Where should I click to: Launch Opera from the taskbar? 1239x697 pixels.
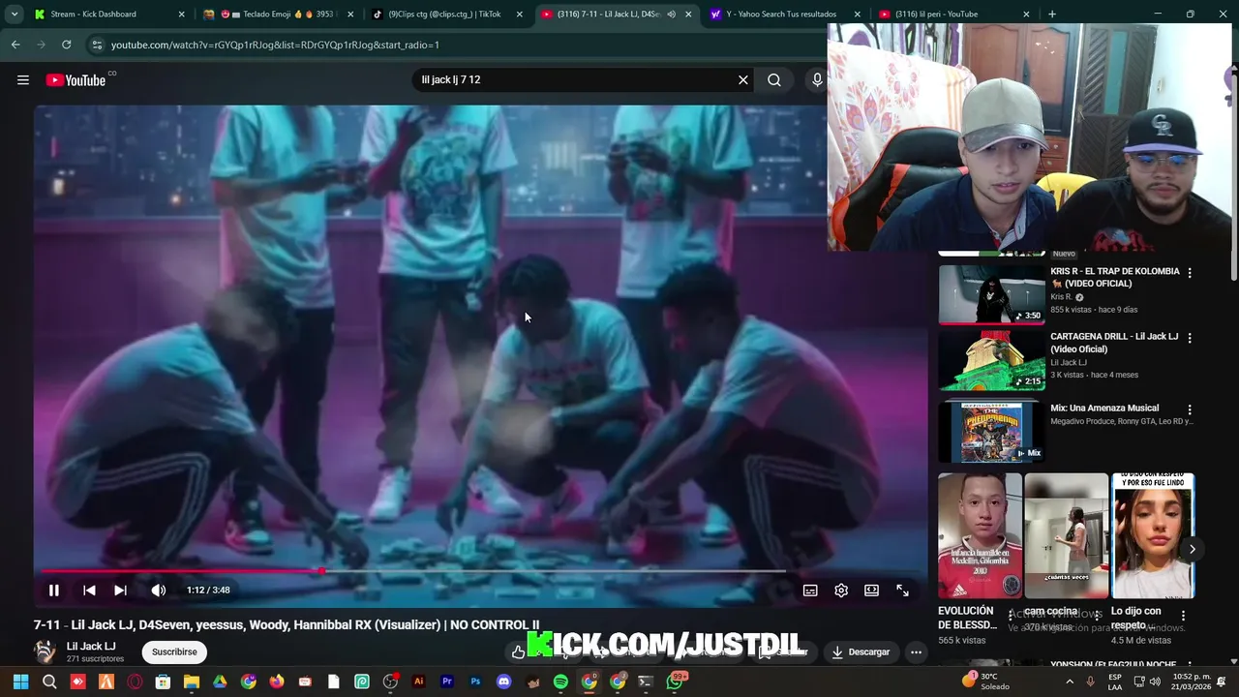pos(135,682)
